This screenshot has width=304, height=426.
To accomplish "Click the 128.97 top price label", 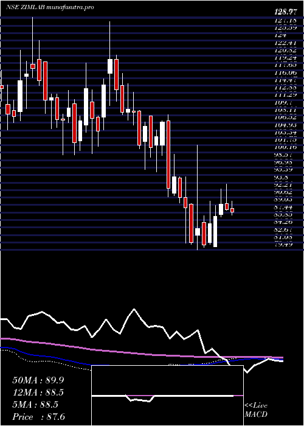I will tap(285, 12).
